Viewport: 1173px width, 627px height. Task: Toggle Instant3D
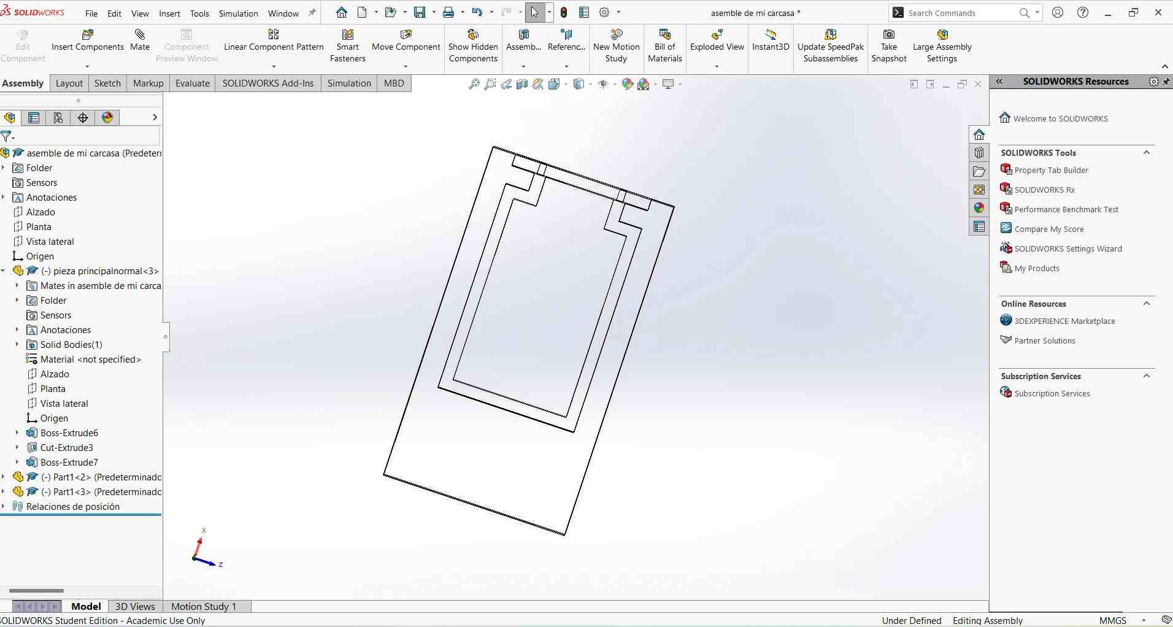pos(771,40)
